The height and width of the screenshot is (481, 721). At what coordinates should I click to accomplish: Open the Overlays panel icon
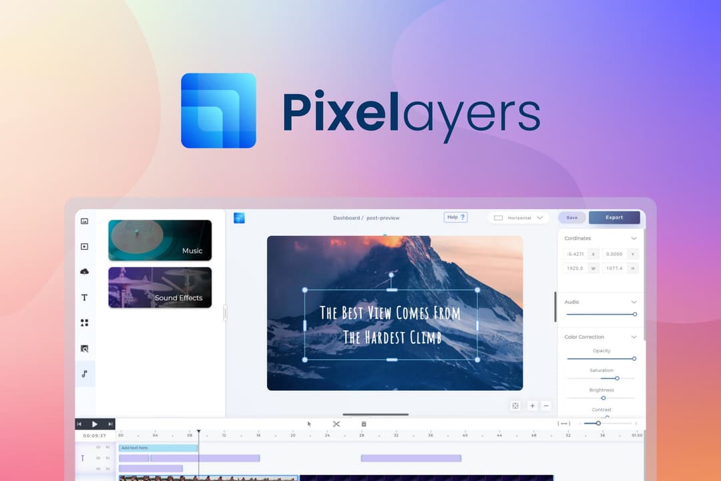(85, 349)
